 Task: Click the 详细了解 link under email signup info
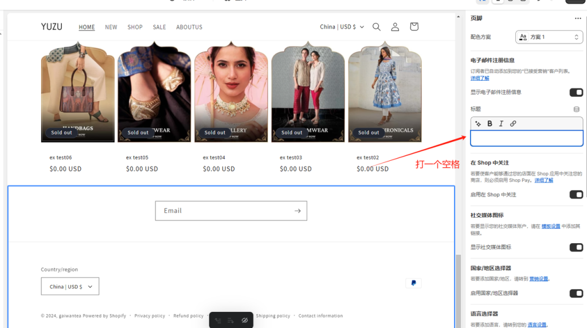point(480,78)
